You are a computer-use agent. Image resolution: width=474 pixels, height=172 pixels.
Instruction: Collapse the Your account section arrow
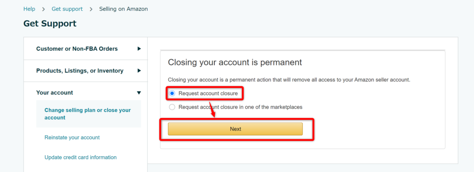pyautogui.click(x=139, y=92)
